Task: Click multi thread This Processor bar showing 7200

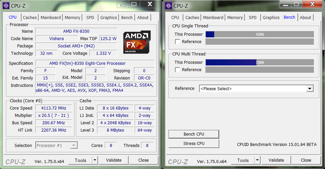Action: pyautogui.click(x=260, y=62)
